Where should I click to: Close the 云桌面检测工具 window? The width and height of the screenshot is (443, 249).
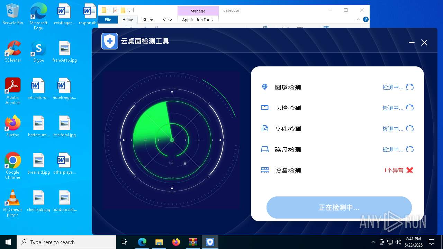(424, 43)
